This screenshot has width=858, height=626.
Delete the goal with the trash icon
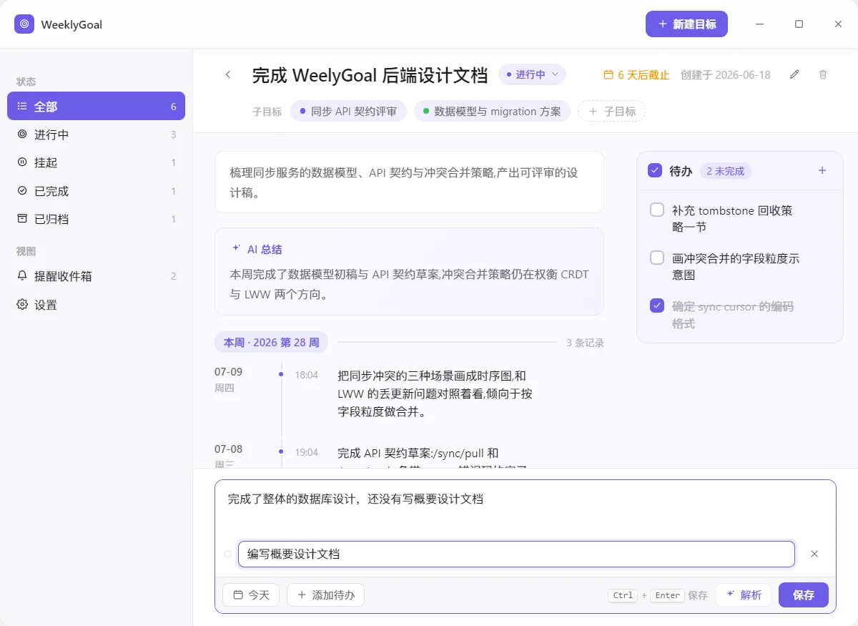click(823, 74)
